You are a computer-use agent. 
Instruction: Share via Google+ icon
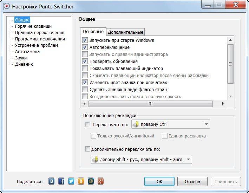click(x=101, y=181)
